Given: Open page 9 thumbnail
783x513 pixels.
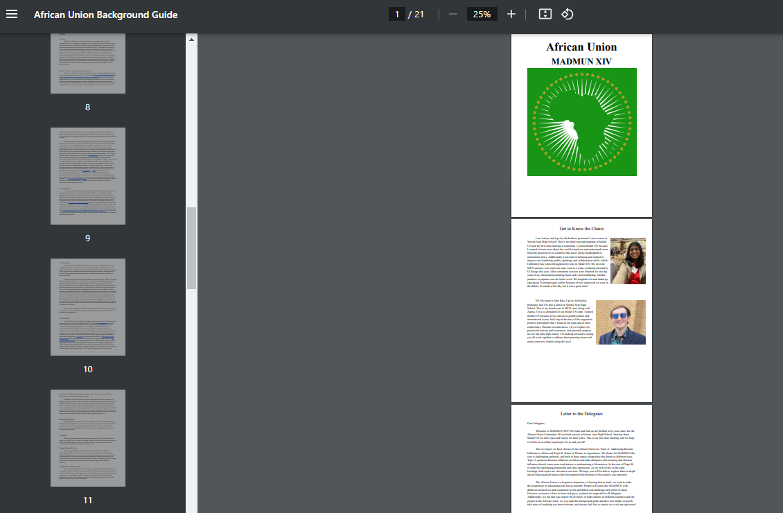Looking at the screenshot, I should point(88,176).
